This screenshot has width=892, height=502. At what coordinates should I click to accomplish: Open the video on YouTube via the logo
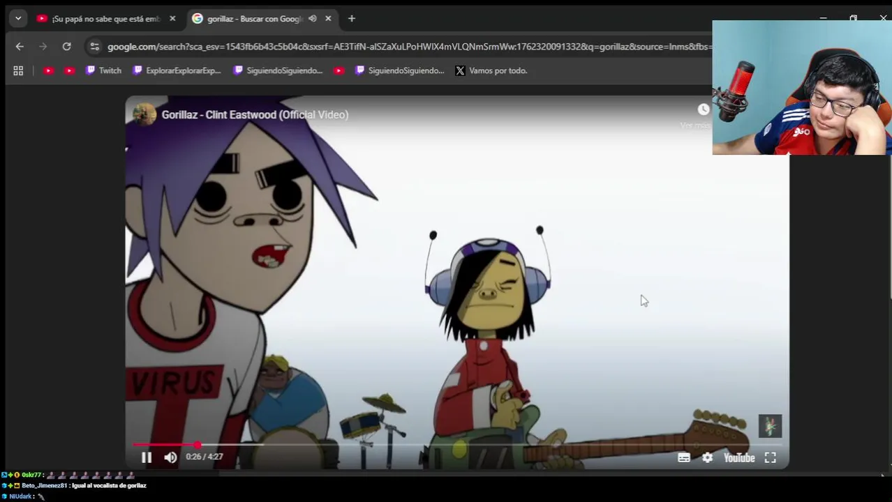tap(739, 457)
